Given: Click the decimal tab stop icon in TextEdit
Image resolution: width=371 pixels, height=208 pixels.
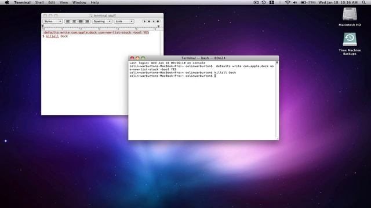Looking at the screenshot, I should [158, 21].
